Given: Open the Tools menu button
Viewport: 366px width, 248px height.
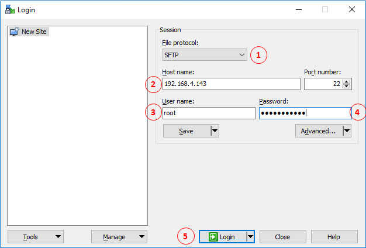Looking at the screenshot, I should 36,237.
